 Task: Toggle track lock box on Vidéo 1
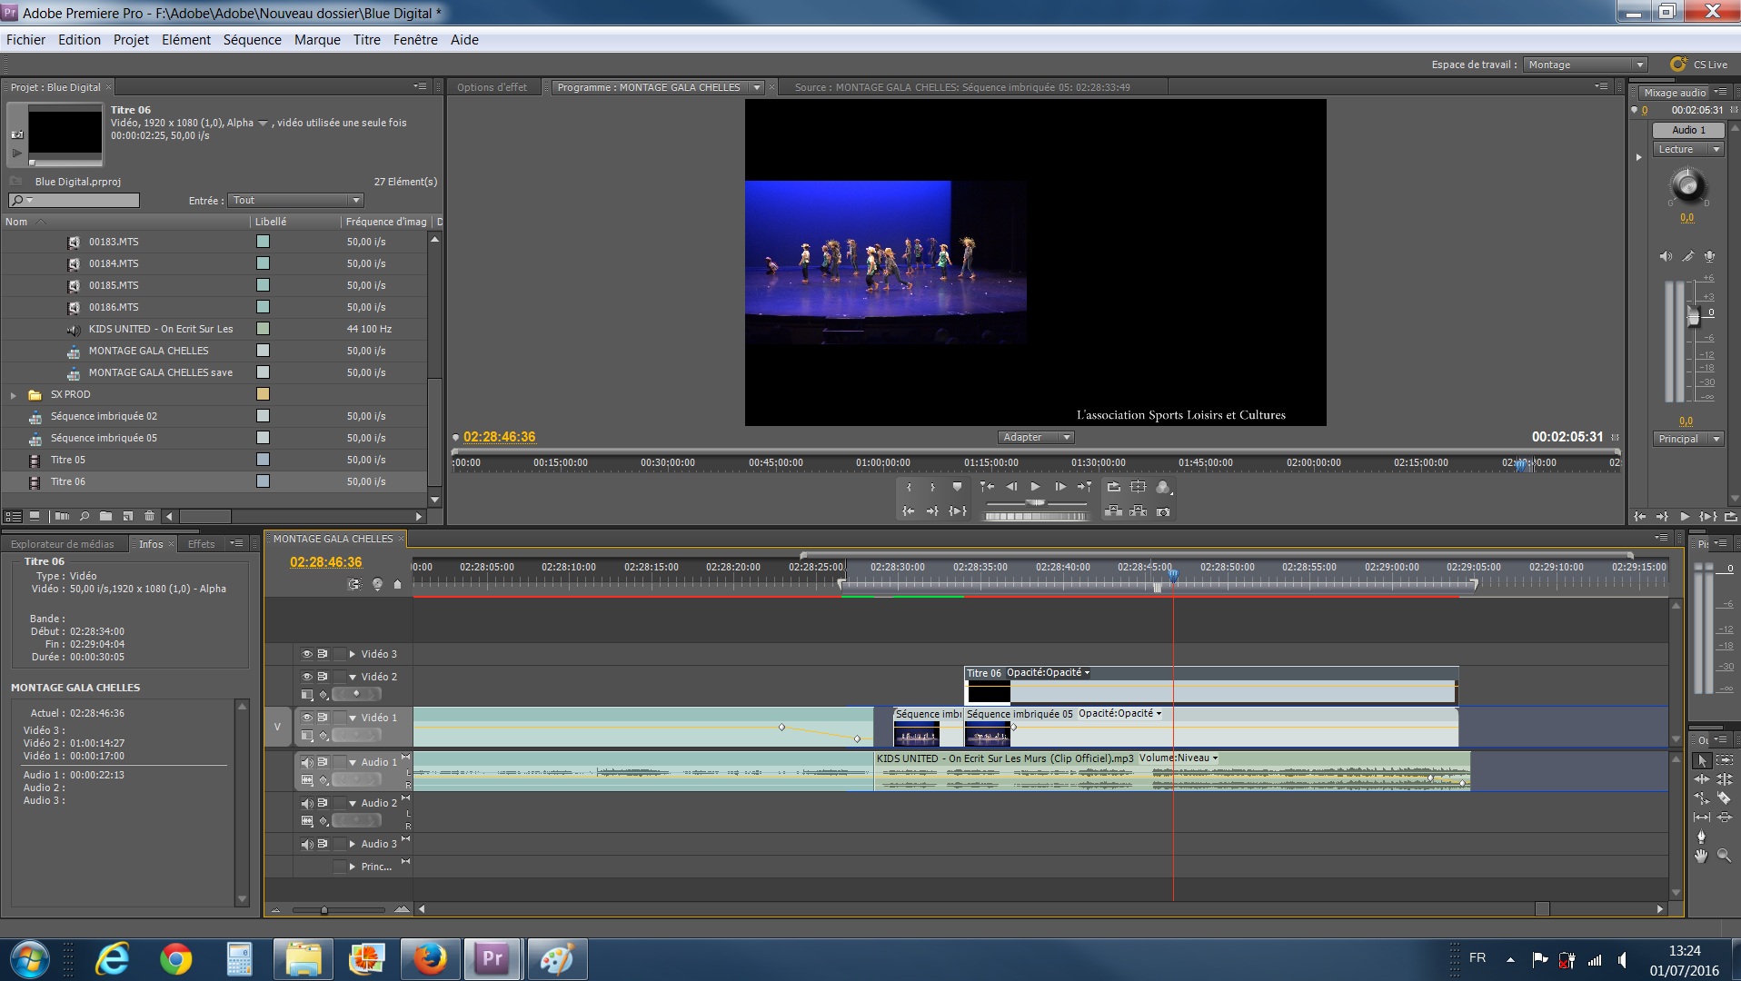[340, 718]
